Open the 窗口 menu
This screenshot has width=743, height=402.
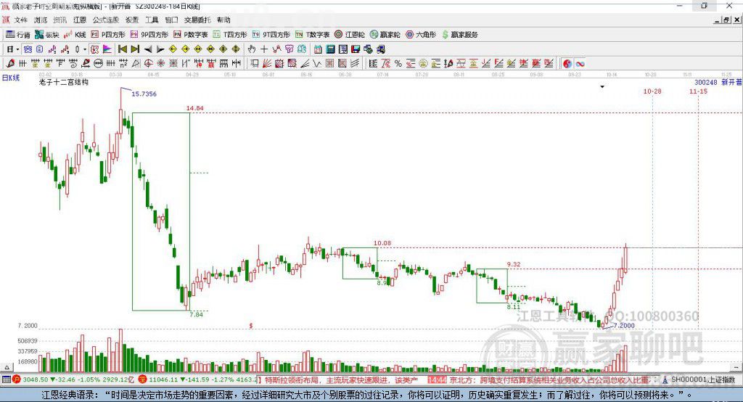(171, 20)
